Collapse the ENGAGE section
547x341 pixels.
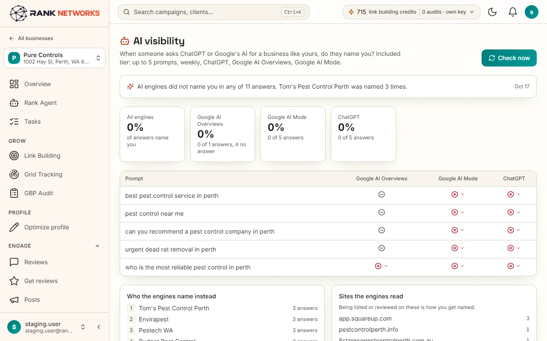click(x=97, y=246)
